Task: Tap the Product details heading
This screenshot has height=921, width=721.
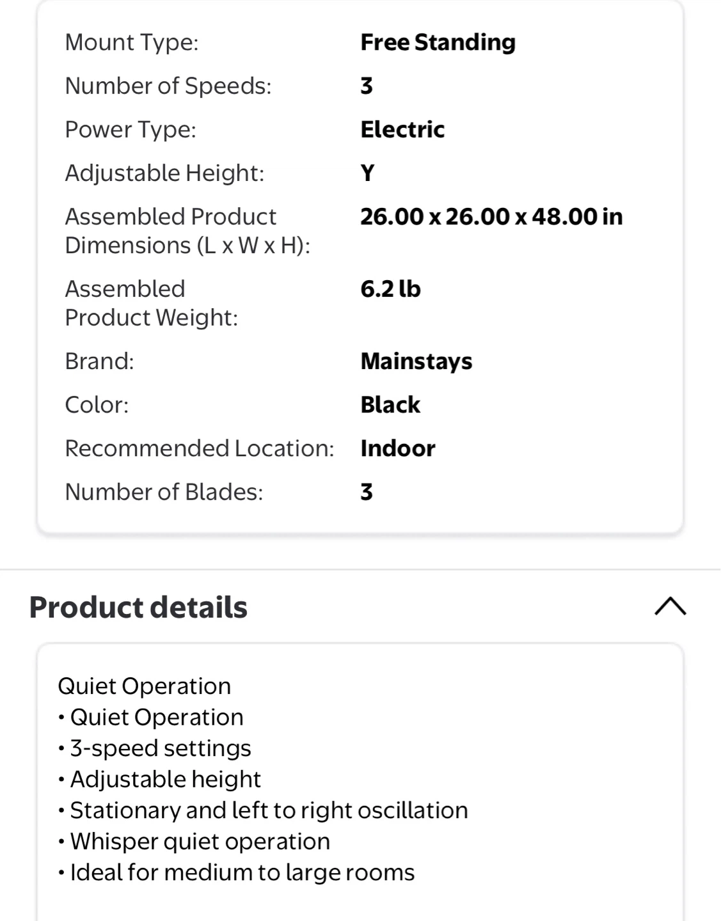Action: [x=138, y=607]
